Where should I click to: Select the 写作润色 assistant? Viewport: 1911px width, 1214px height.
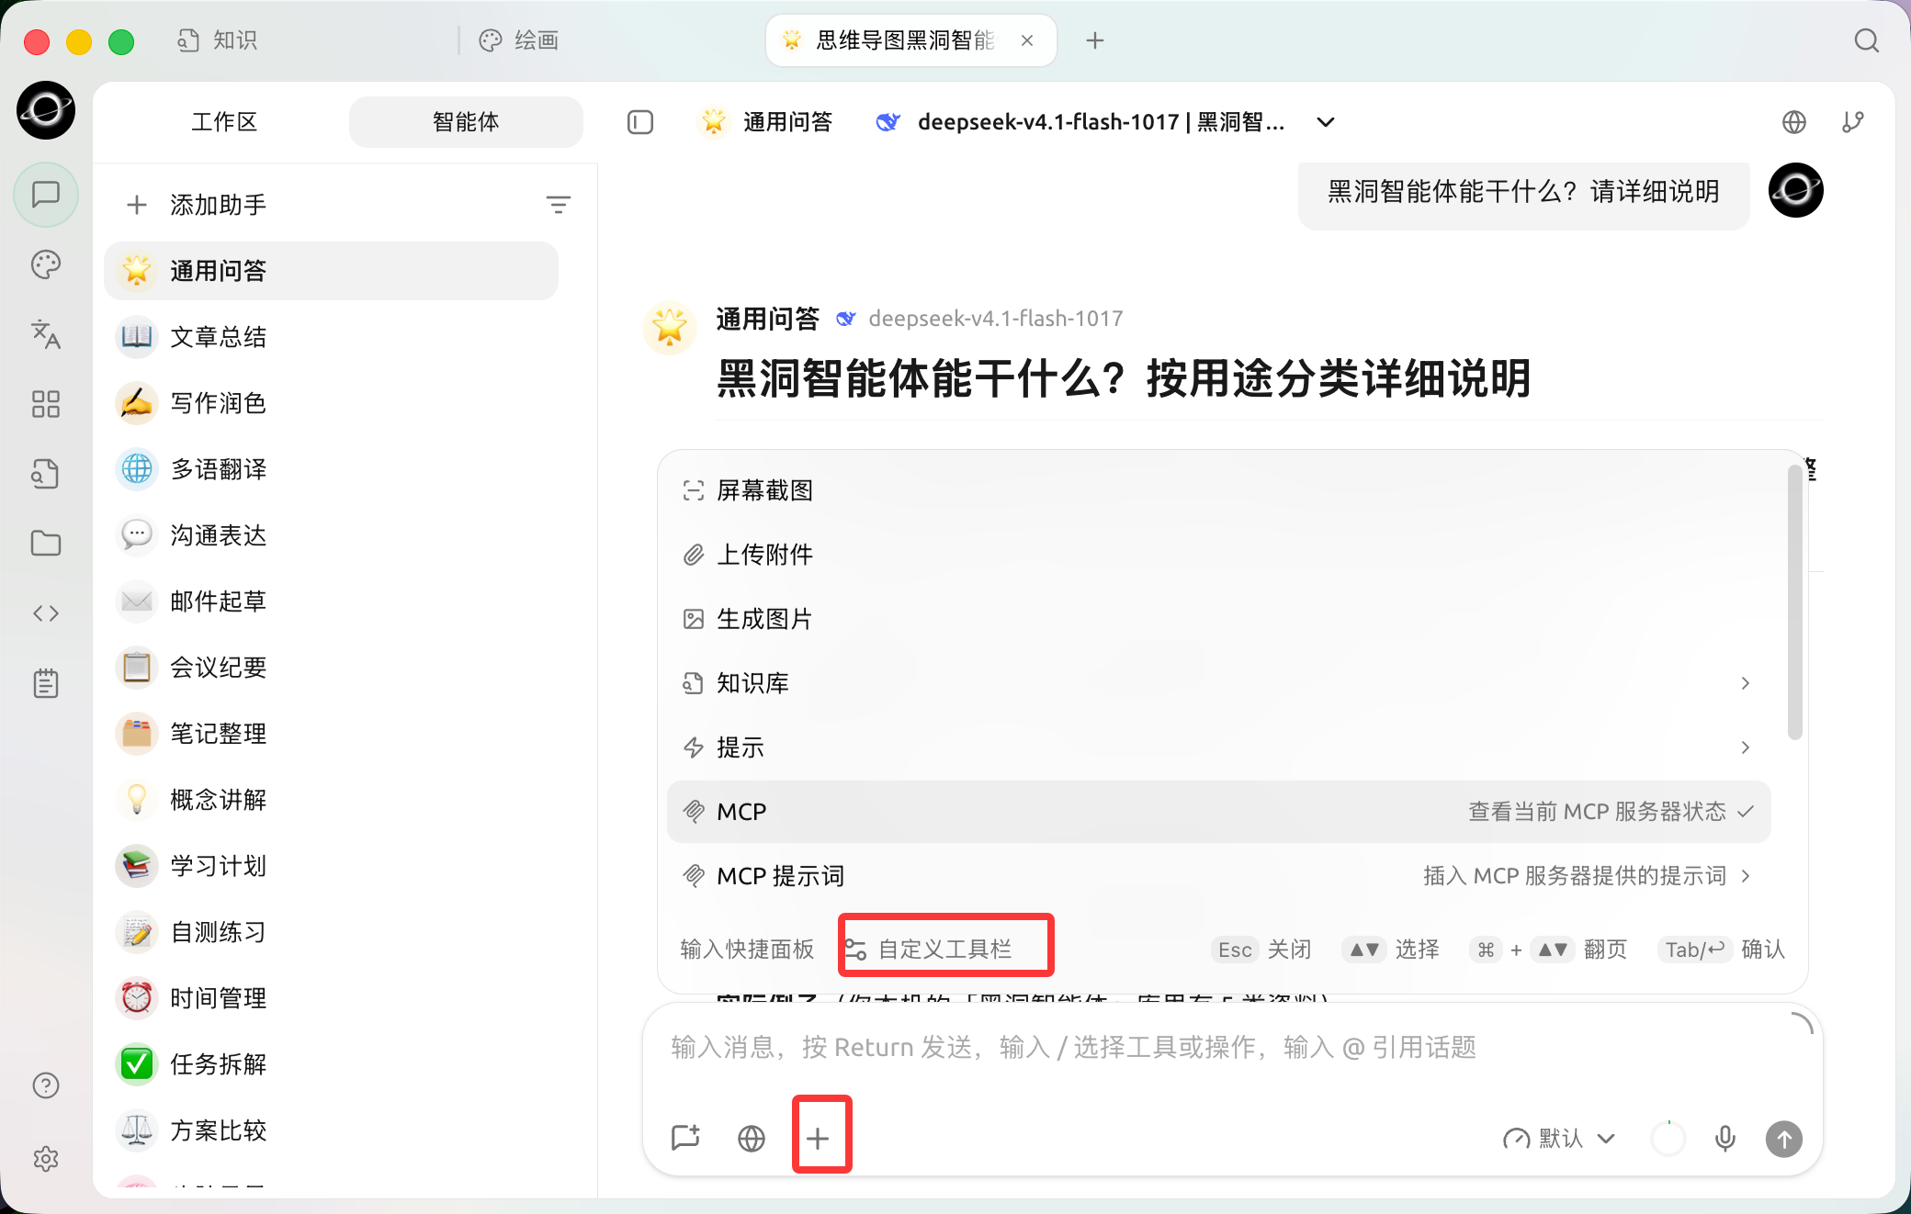coord(332,403)
